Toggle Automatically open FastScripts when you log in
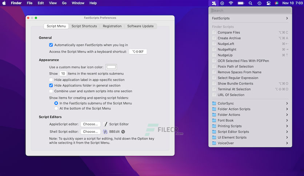Screen dimensions: 304x176 click(51, 45)
